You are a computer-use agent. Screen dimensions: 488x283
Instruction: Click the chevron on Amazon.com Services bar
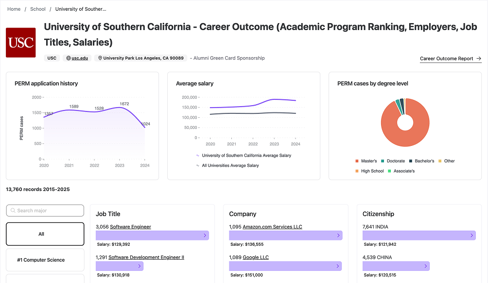[338, 236]
